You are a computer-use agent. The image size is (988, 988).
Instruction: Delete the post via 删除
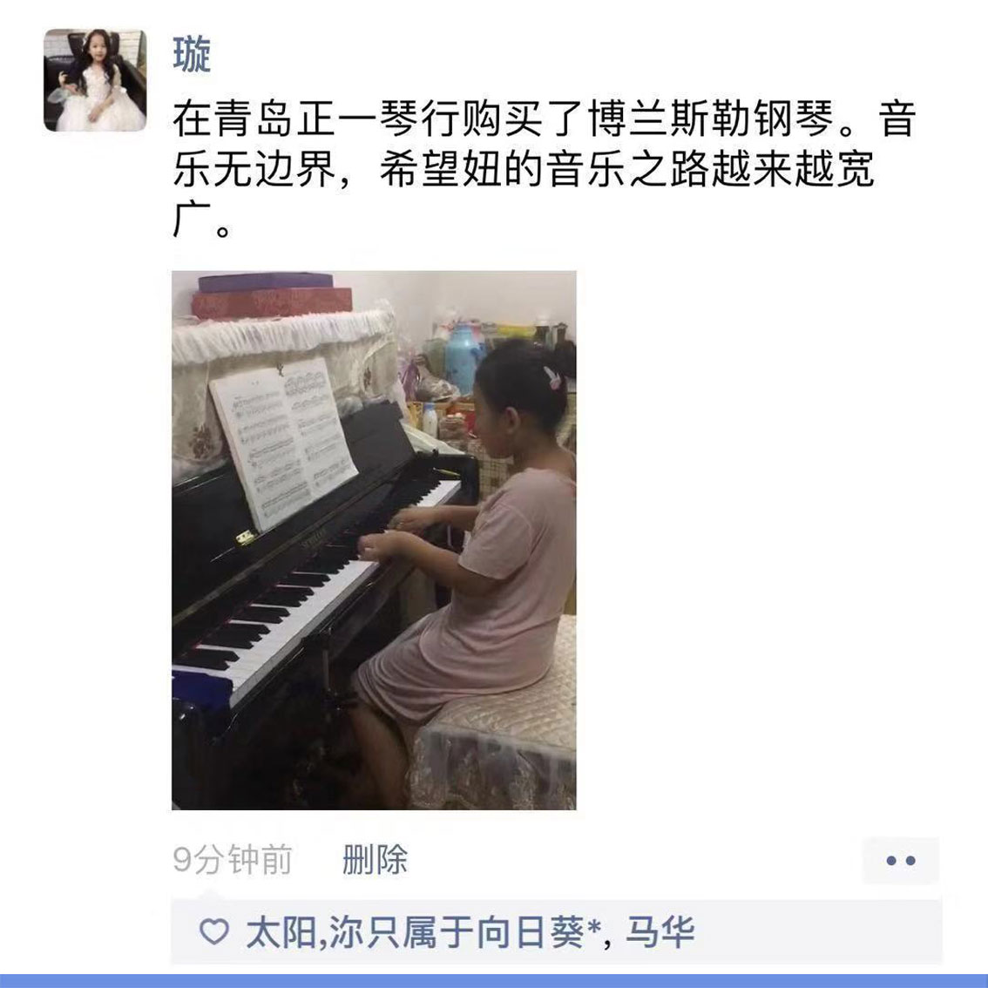point(375,859)
